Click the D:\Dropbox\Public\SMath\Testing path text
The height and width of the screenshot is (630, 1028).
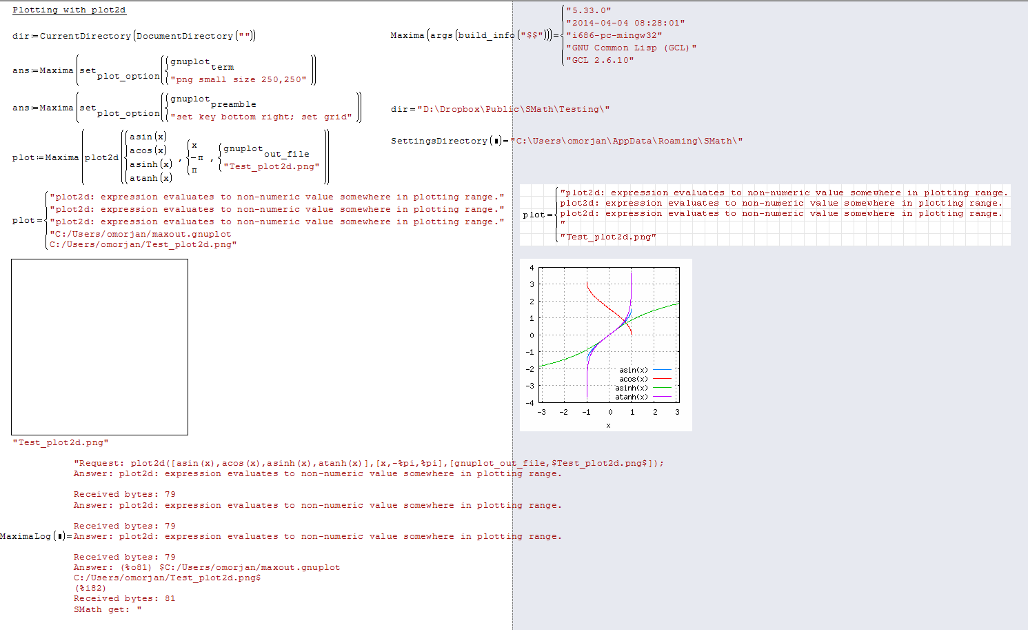coord(512,108)
